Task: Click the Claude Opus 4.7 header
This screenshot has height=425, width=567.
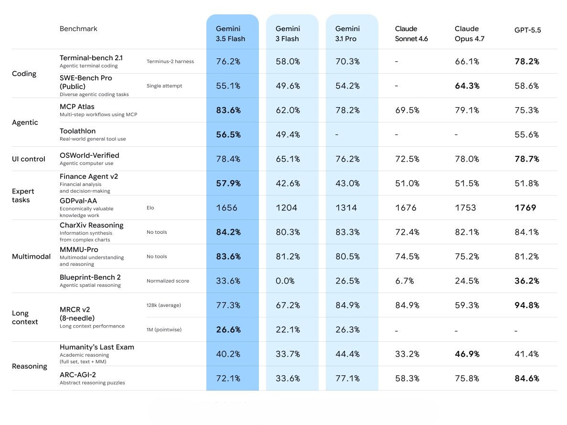Action: click(x=470, y=33)
